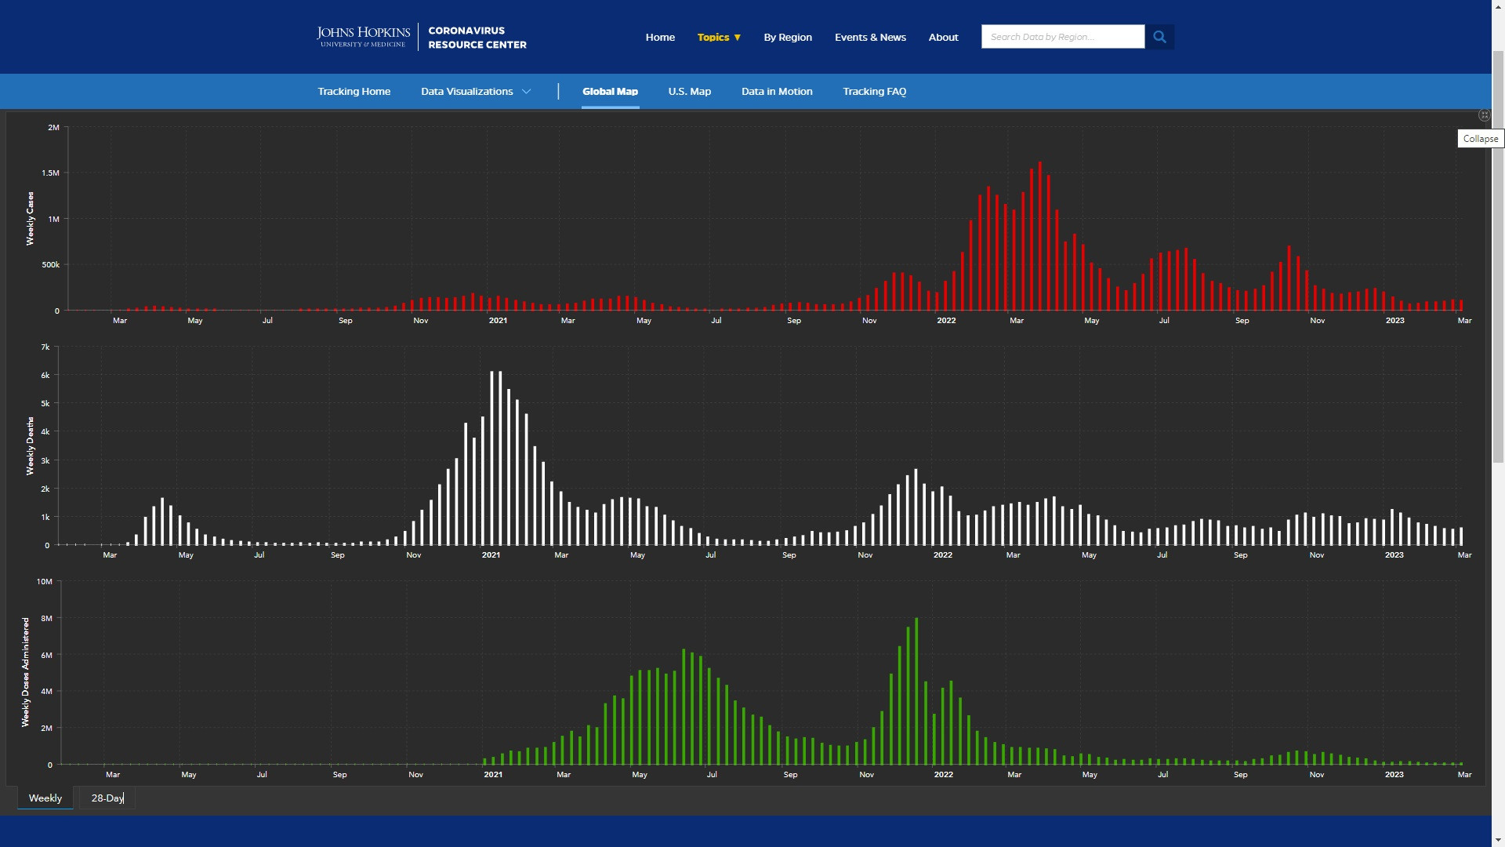Screen dimensions: 1505x847
Task: Open Data in Motion page
Action: pyautogui.click(x=777, y=92)
